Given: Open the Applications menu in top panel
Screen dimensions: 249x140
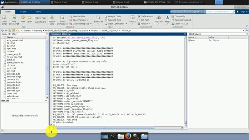Looking at the screenshot, I should 9,2.
